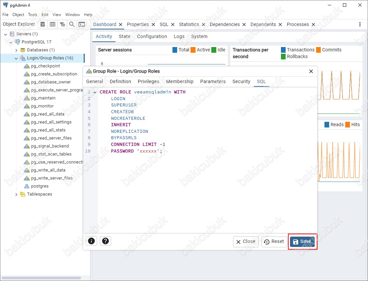Click the dialog info icon button
Image resolution: width=368 pixels, height=281 pixels.
[x=91, y=241]
